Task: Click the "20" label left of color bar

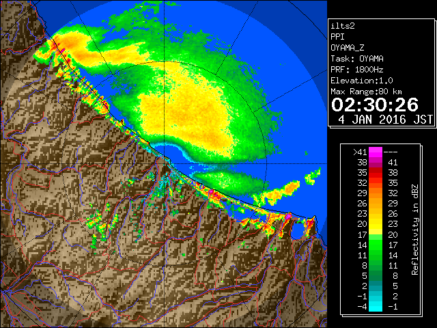Action: [x=363, y=224]
